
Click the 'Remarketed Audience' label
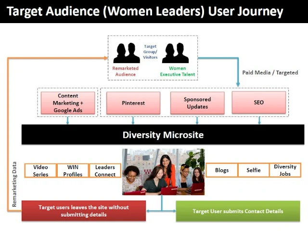coord(126,71)
